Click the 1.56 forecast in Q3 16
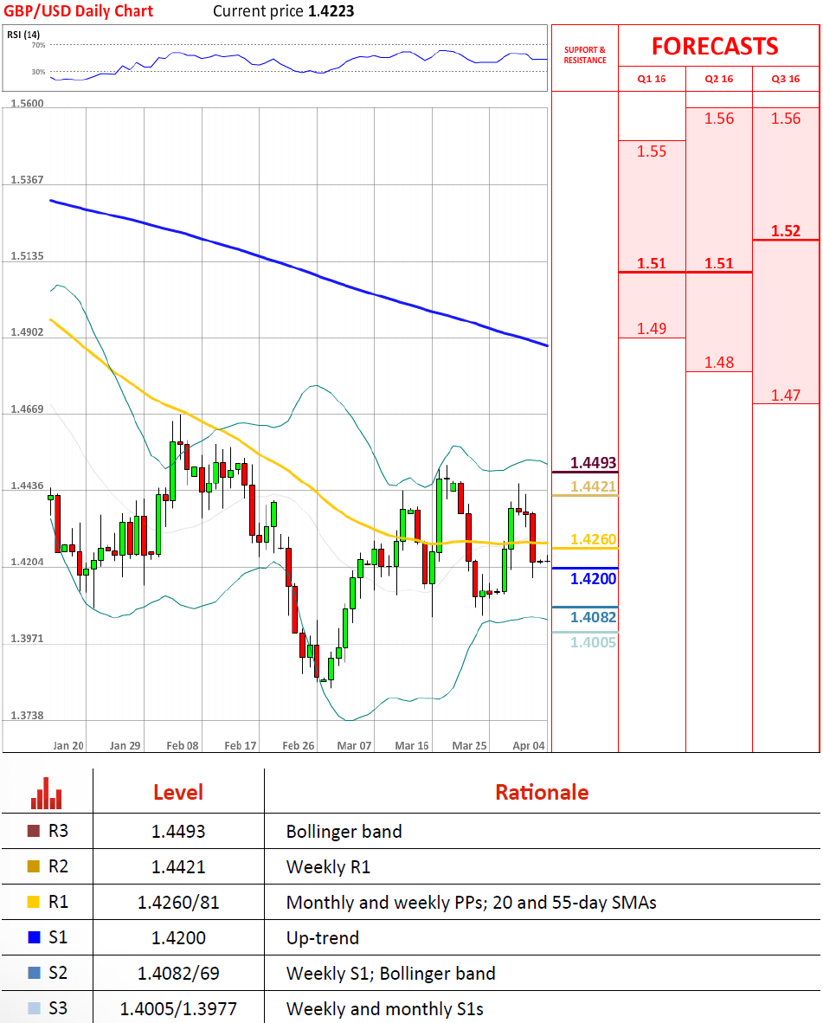The width and height of the screenshot is (823, 1023). coord(785,119)
